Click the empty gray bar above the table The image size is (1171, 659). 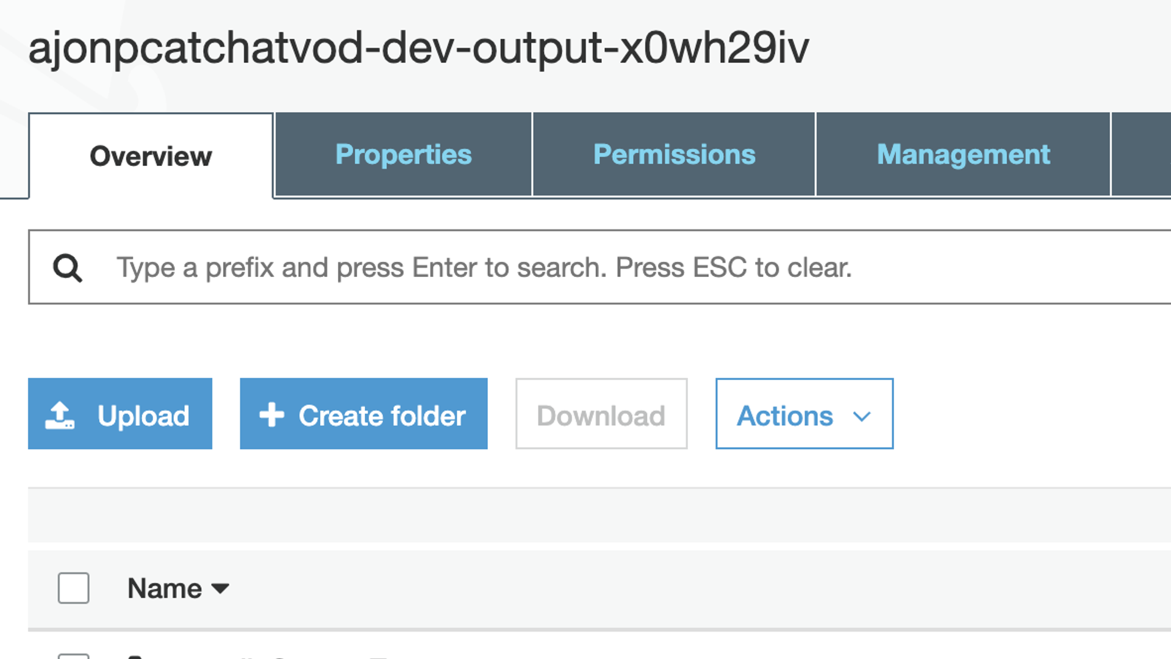click(598, 516)
